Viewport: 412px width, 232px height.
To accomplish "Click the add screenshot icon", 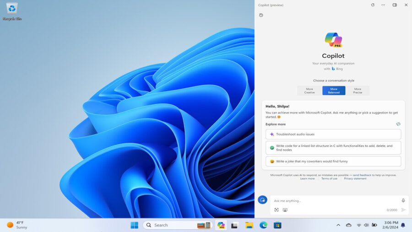I will [x=276, y=210].
